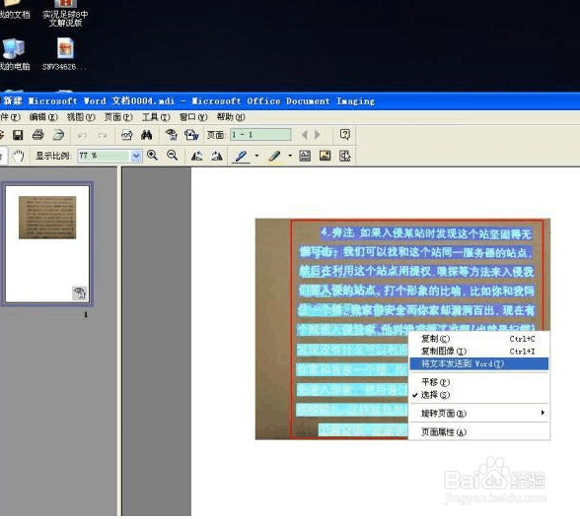Choose 复制(C) in context menu
The height and width of the screenshot is (519, 580).
(478, 339)
